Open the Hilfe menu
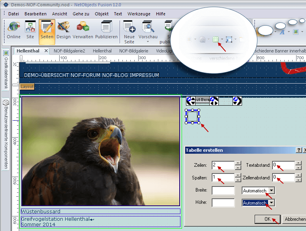The height and width of the screenshot is (231, 306). click(x=161, y=14)
